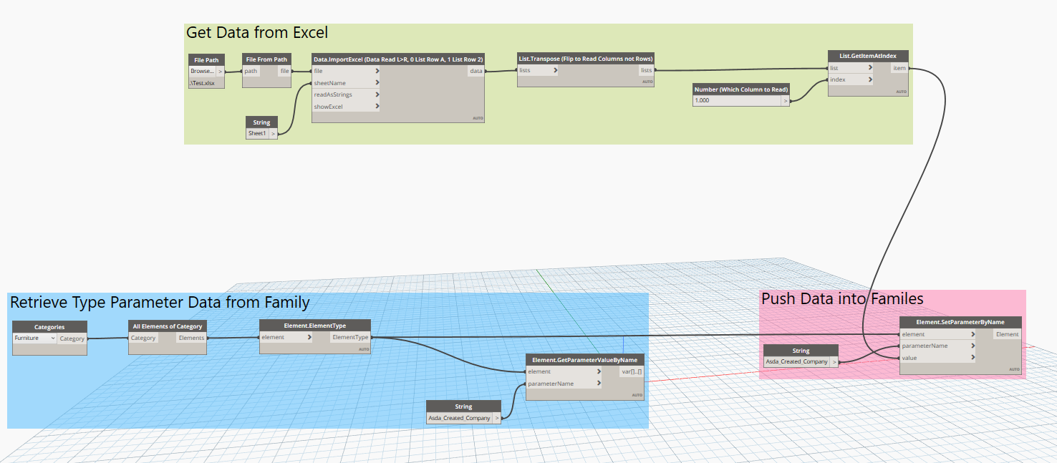Click the ElementType output port

coord(351,337)
